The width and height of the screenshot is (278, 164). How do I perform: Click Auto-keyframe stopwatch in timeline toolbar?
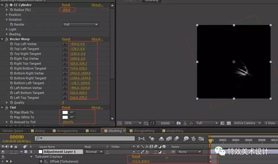[194, 138]
